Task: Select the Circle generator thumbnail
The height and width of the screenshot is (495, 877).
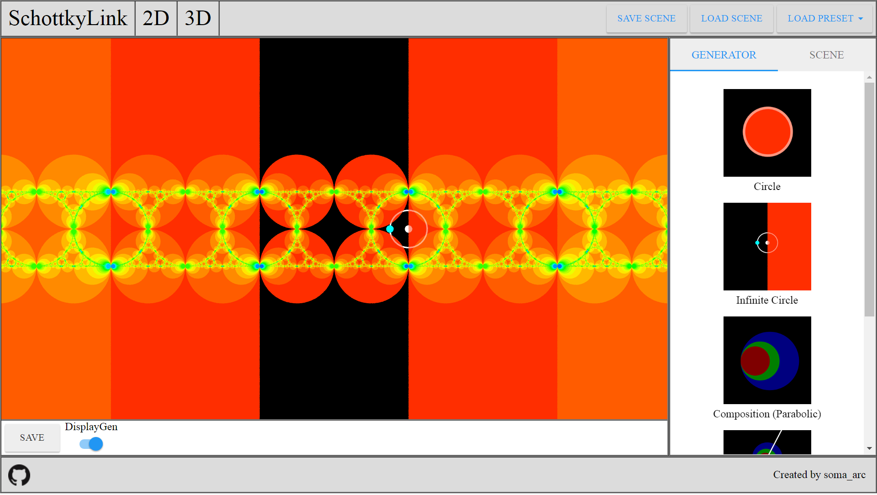Action: [767, 133]
